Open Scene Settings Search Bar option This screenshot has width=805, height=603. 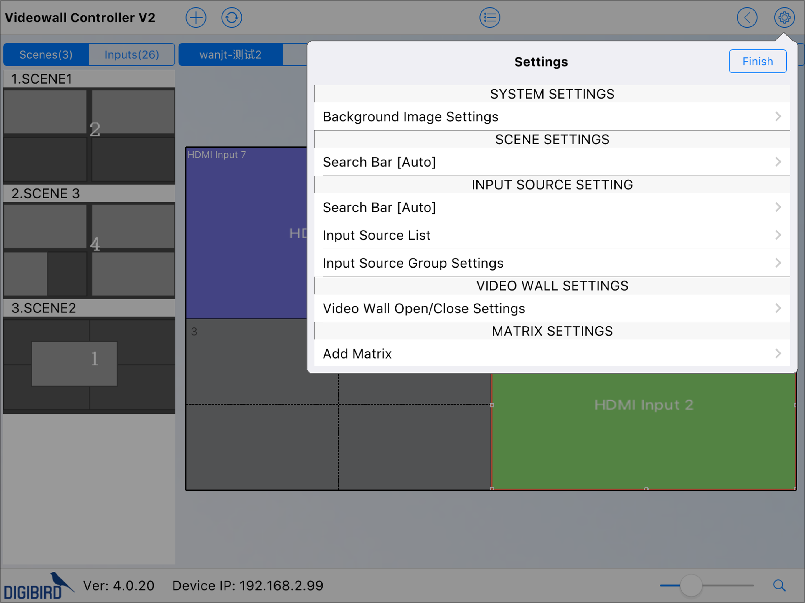tap(552, 162)
